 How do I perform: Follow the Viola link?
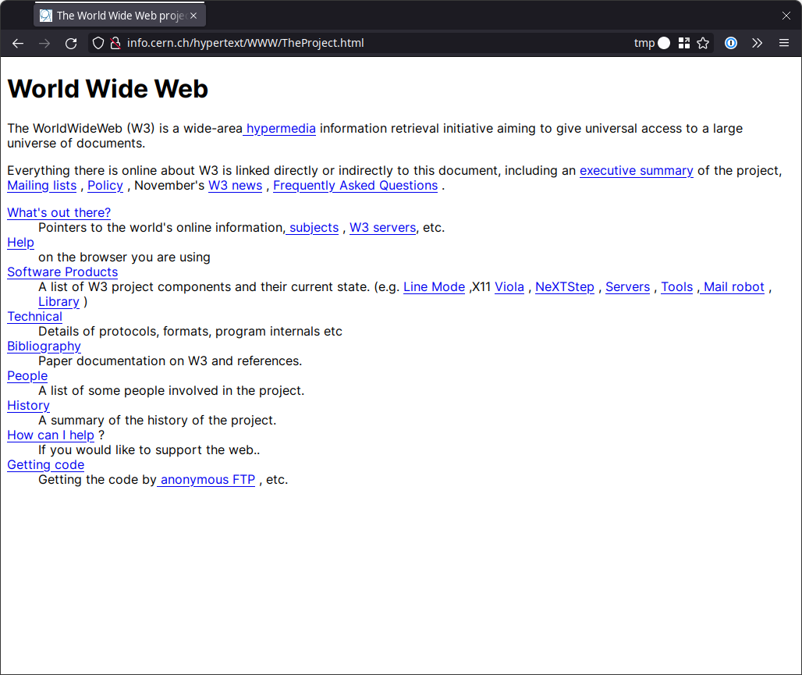(509, 287)
